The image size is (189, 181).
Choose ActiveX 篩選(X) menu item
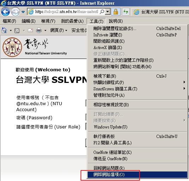[137, 48]
